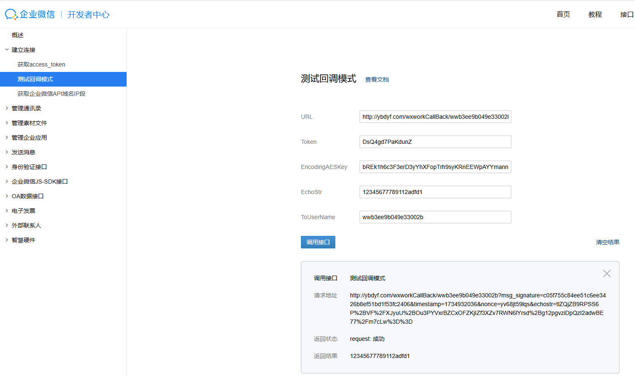Expand the 电子发票 section
This screenshot has width=635, height=376.
[23, 210]
